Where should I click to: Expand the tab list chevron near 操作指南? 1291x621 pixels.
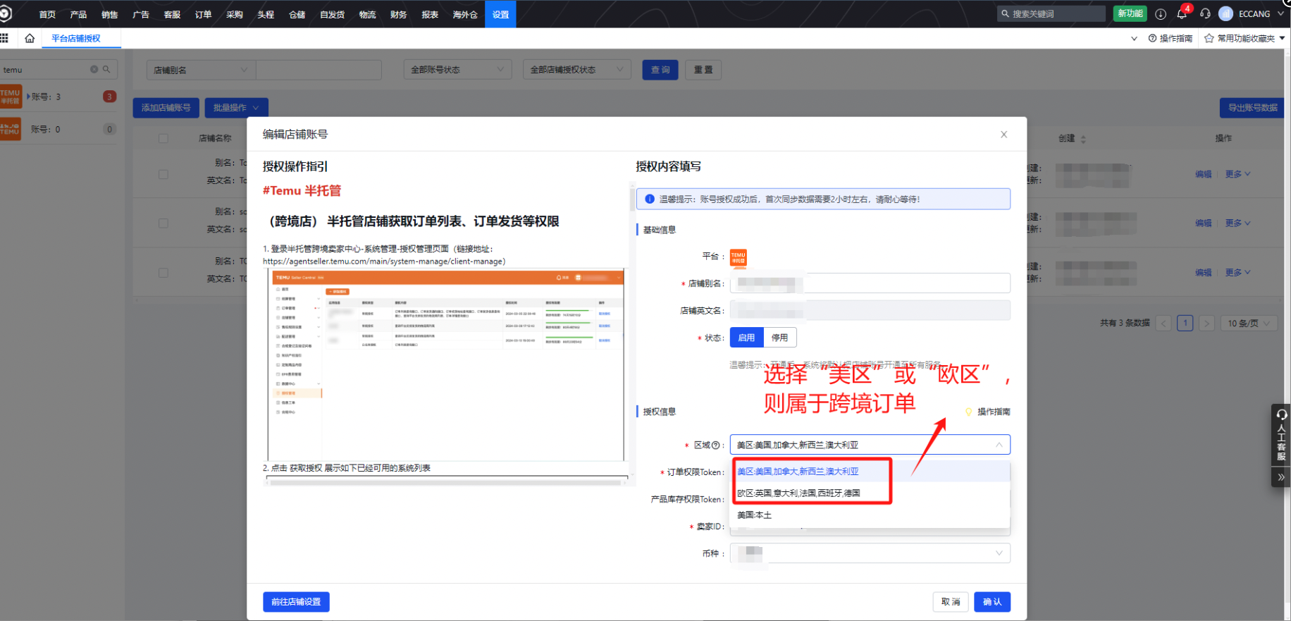coord(1134,39)
